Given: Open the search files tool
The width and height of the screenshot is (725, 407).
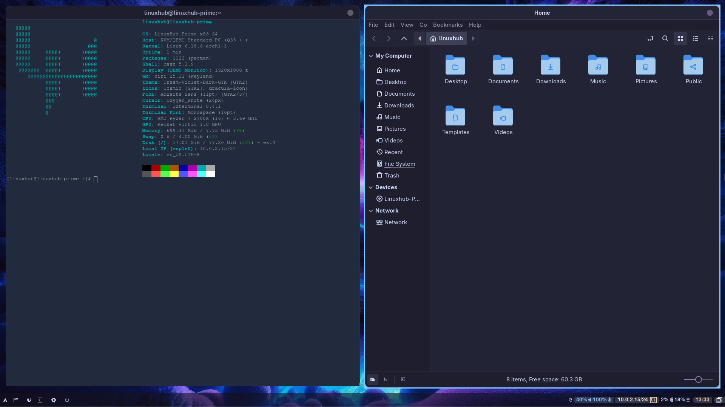Looking at the screenshot, I should coord(665,38).
